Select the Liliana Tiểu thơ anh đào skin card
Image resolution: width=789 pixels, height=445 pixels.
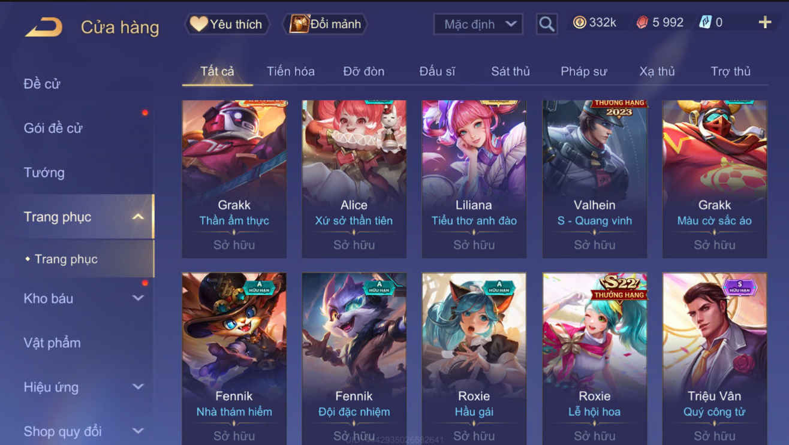click(x=474, y=179)
